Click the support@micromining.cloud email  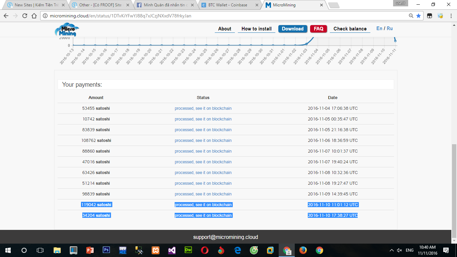pos(225,237)
